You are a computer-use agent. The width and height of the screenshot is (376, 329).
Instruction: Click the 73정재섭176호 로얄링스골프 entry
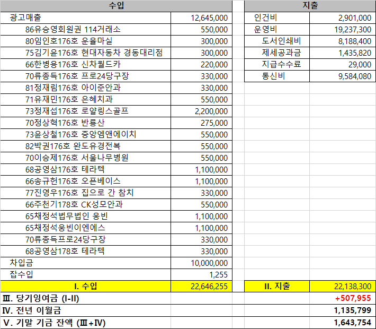coord(77,111)
